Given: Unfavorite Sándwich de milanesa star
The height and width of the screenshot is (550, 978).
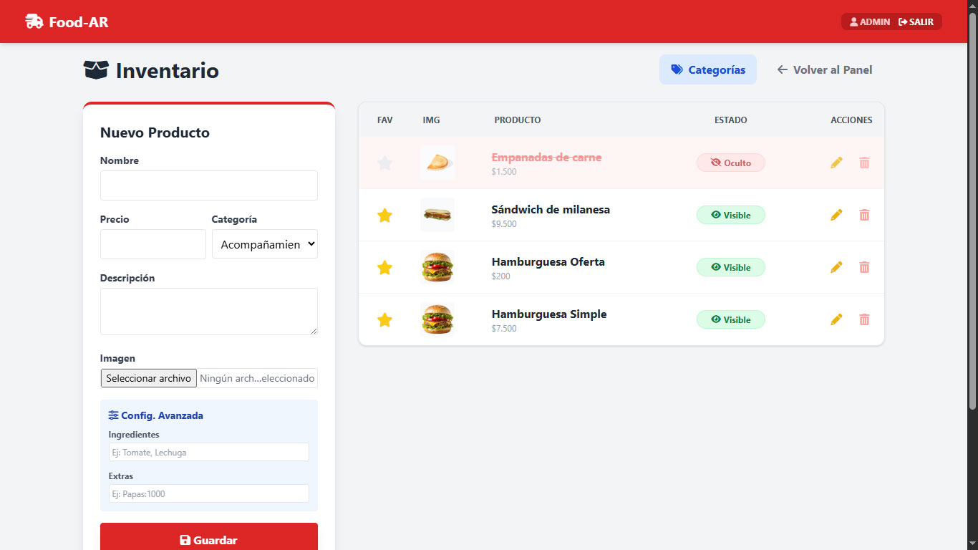Looking at the screenshot, I should 384,215.
